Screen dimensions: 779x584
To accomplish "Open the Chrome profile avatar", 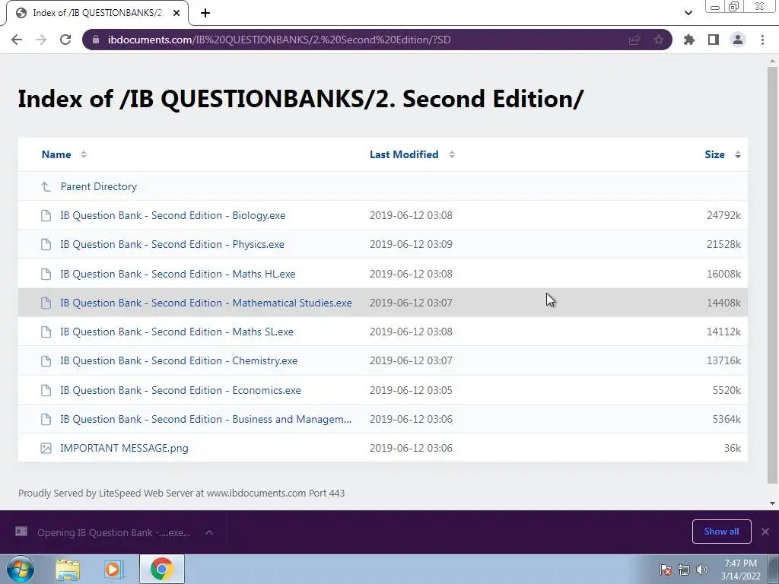I will (x=738, y=40).
